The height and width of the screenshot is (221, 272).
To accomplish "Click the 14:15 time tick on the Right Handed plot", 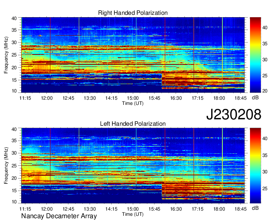I will (x=111, y=98).
